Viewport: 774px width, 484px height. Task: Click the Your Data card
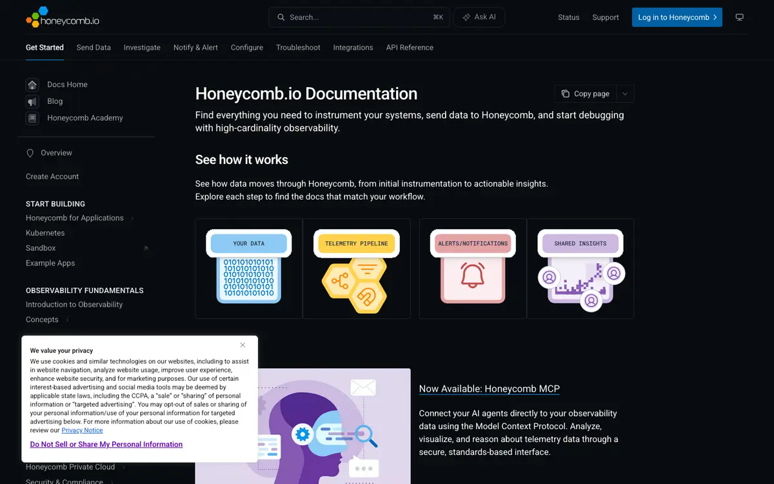[x=249, y=268]
